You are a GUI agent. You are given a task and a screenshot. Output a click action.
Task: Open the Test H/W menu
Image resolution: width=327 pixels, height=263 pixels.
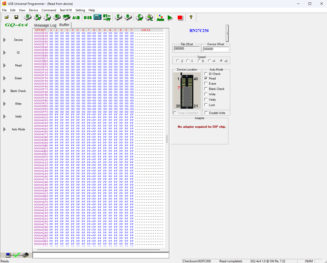coord(66,10)
